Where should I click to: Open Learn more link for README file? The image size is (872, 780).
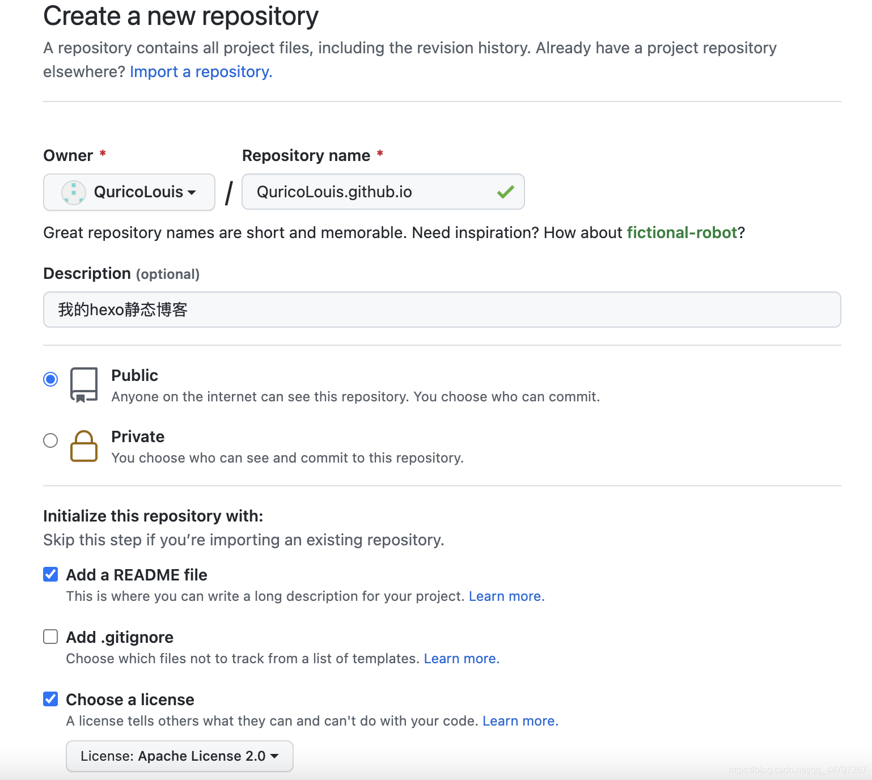[x=507, y=596]
